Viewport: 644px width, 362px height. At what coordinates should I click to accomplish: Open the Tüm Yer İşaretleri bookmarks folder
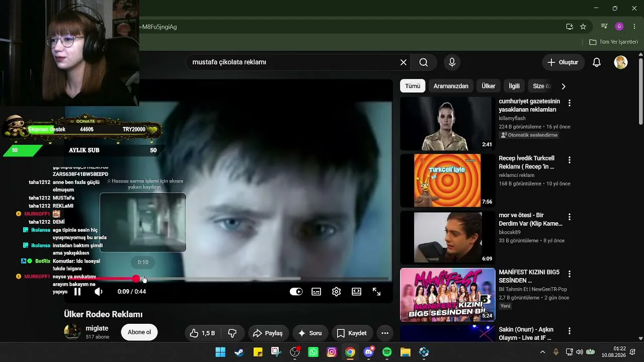[x=613, y=42]
